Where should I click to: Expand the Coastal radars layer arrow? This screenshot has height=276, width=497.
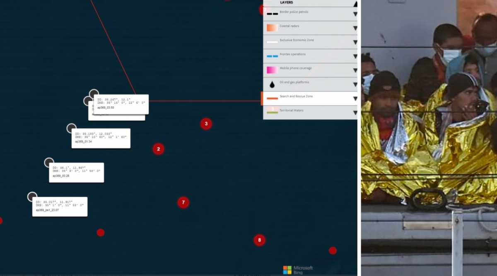point(355,28)
